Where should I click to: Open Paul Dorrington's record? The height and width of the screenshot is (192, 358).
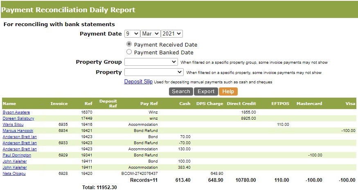click(17, 155)
